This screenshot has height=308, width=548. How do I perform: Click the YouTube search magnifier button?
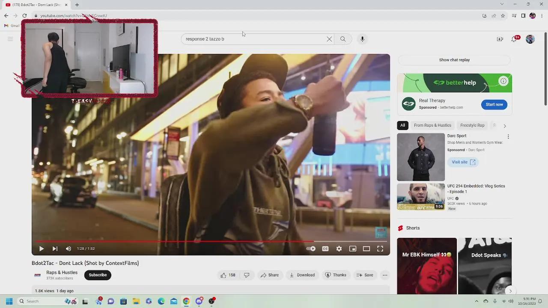pos(343,39)
